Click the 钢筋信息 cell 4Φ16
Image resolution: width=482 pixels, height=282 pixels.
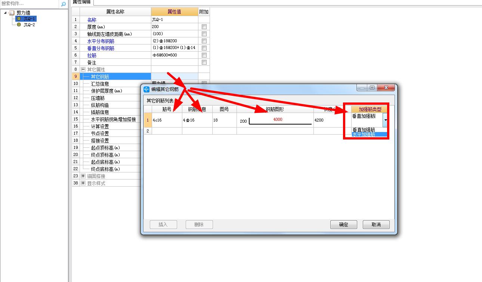tap(197, 120)
